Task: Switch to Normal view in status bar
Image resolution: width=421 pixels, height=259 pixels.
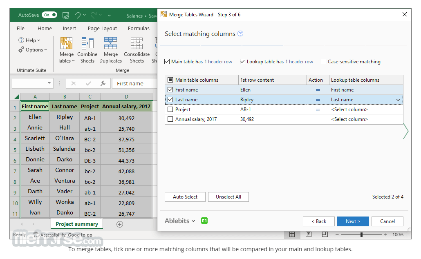Action: pos(292,234)
